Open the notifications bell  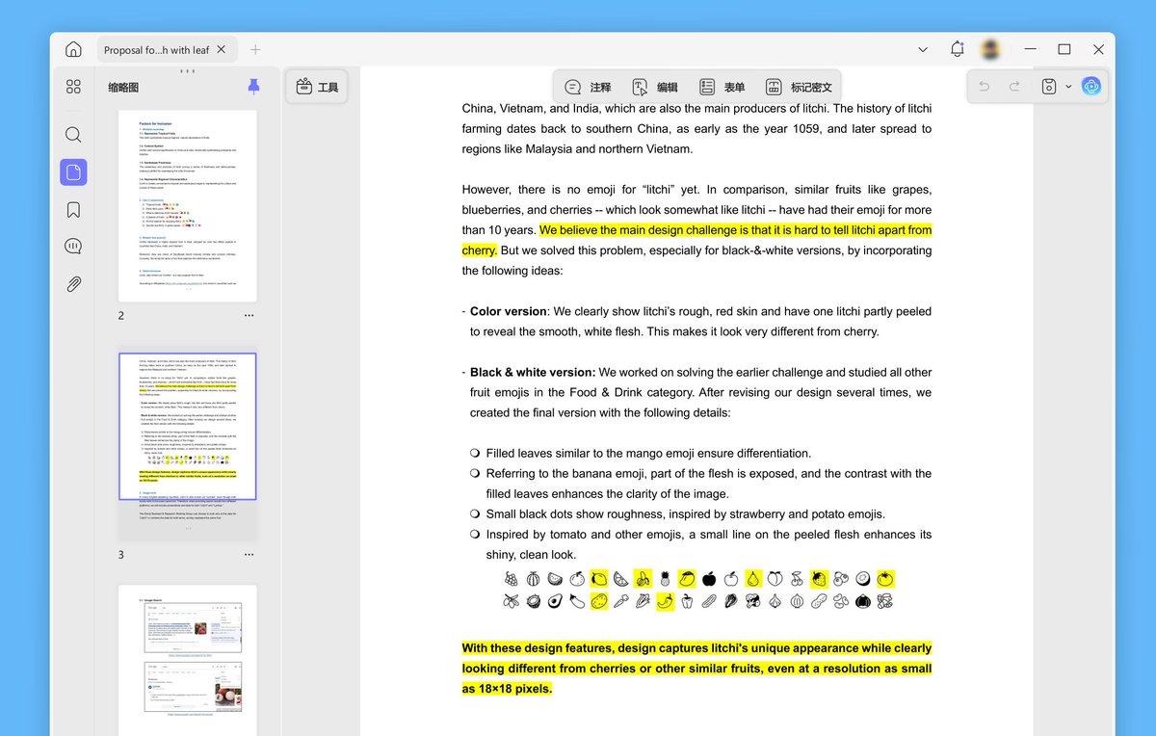[957, 49]
